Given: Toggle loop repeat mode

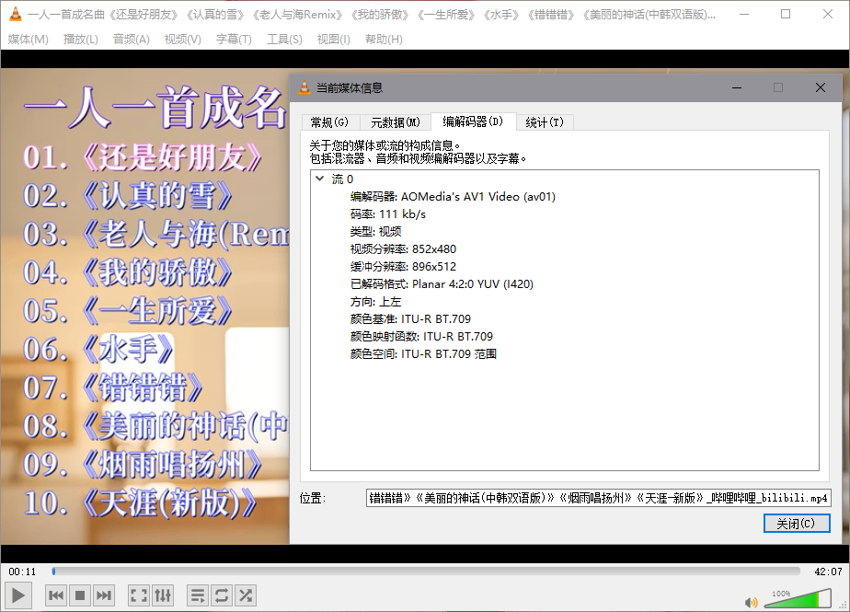Looking at the screenshot, I should click(x=222, y=595).
